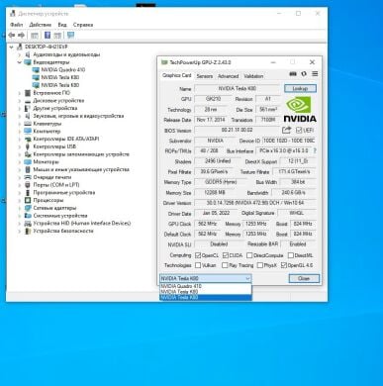Click the monitor scan-hardware icon in Device Manager toolbar

(70, 35)
